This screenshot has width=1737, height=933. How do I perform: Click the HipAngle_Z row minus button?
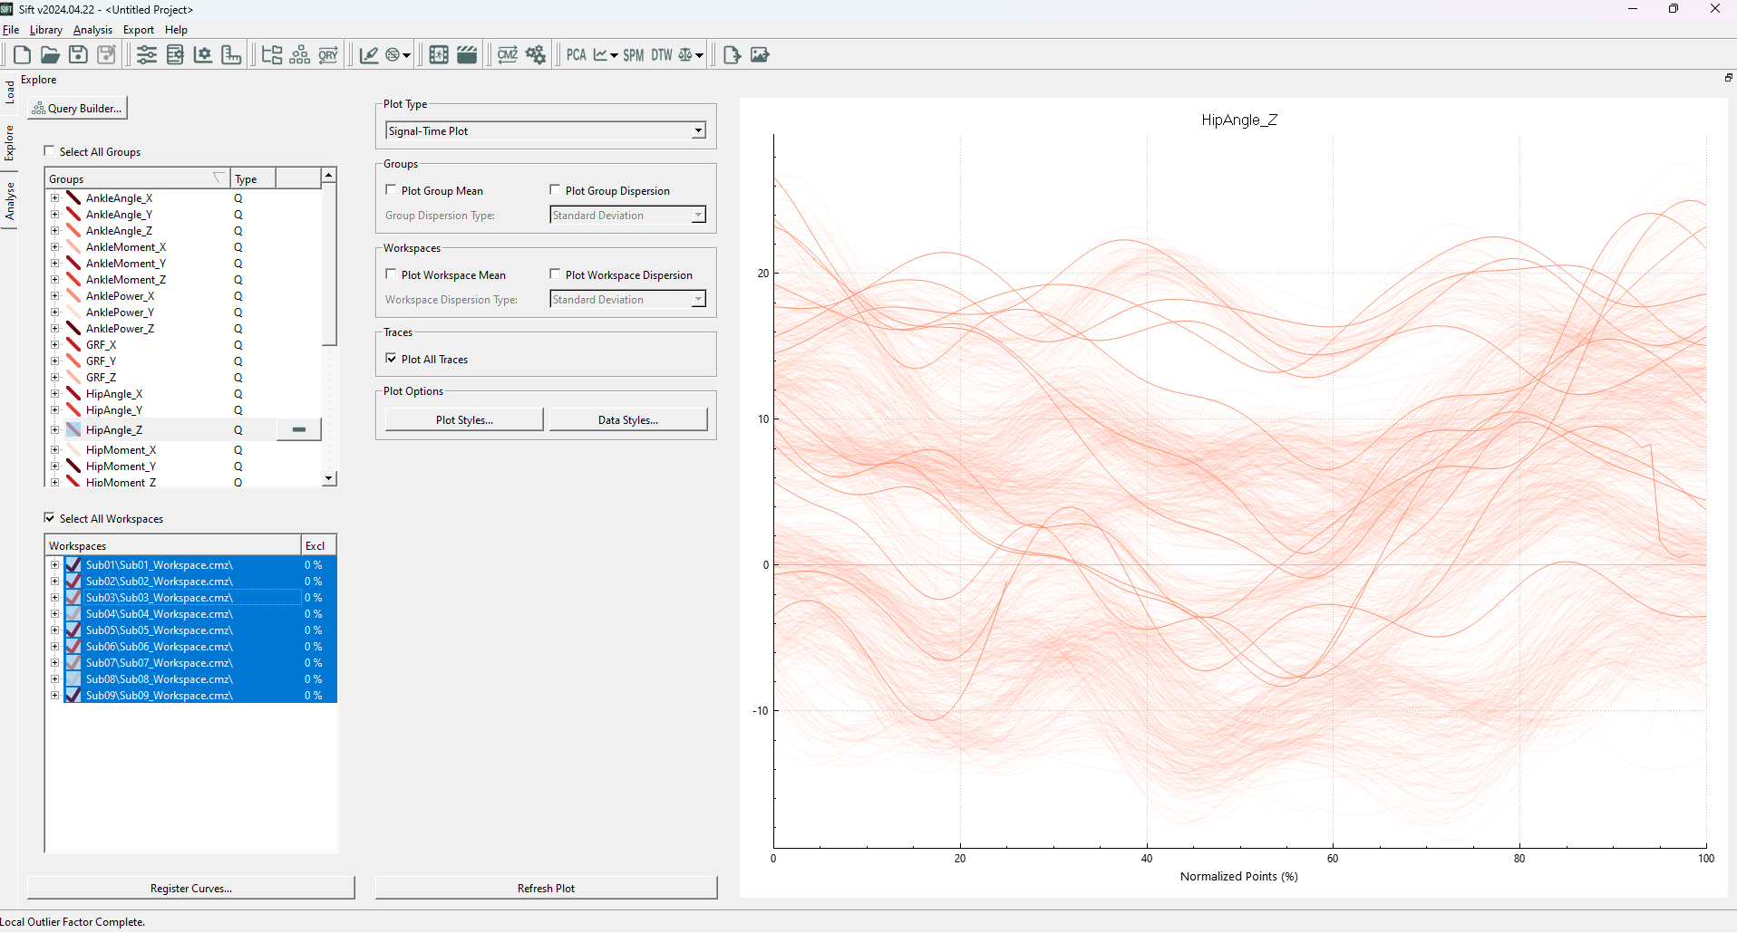[x=299, y=429]
